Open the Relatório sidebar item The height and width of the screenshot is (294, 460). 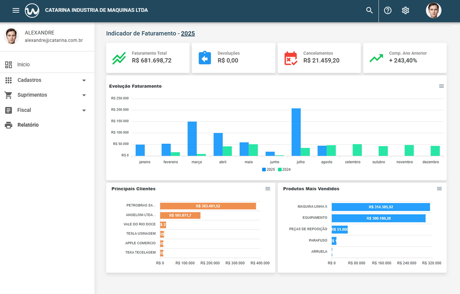click(x=28, y=125)
